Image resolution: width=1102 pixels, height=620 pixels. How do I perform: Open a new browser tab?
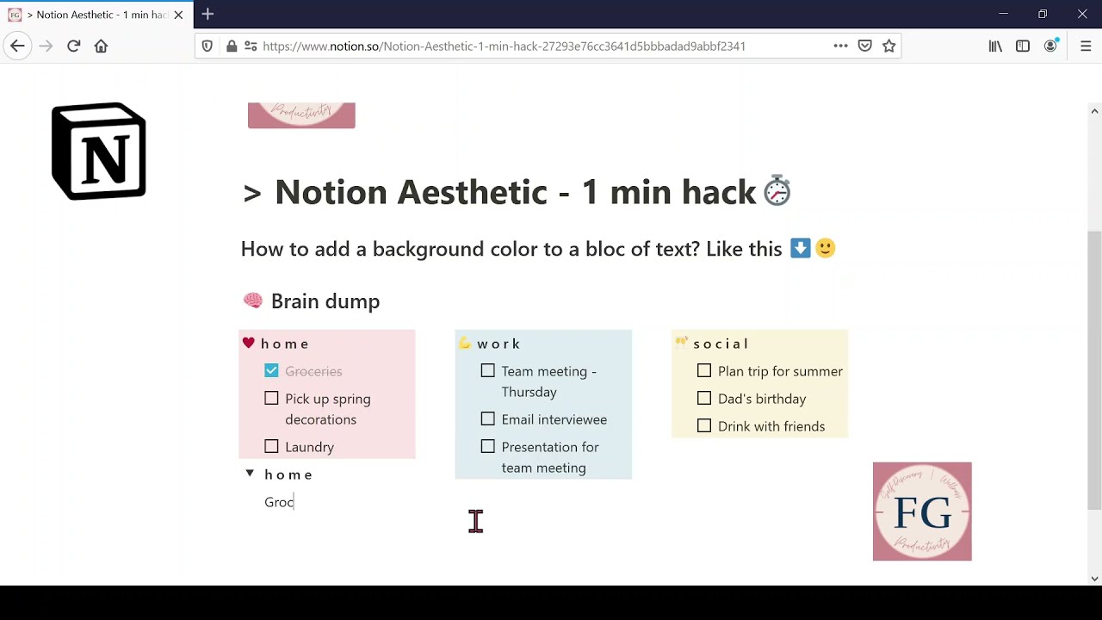point(207,14)
